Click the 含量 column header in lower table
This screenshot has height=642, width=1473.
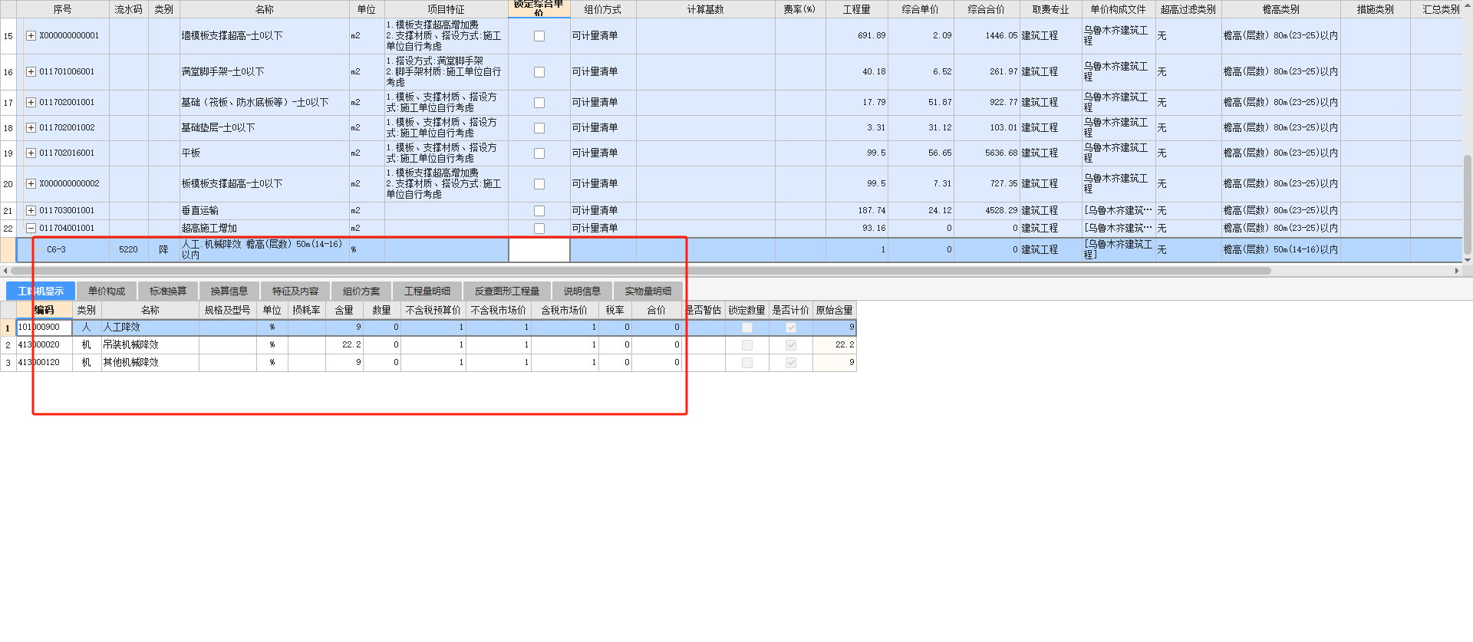click(344, 310)
